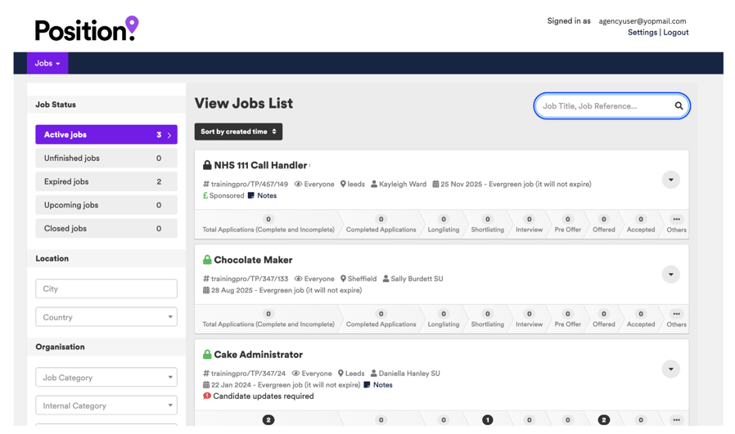This screenshot has height=434, width=735.
Task: Click the Notes icon on NHS 111 job
Action: [251, 196]
